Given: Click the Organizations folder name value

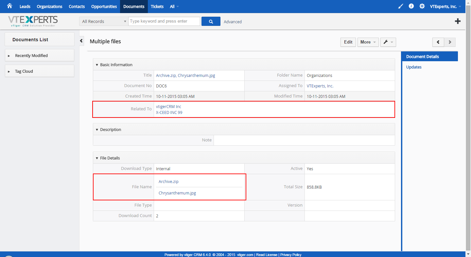Looking at the screenshot, I should (320, 75).
